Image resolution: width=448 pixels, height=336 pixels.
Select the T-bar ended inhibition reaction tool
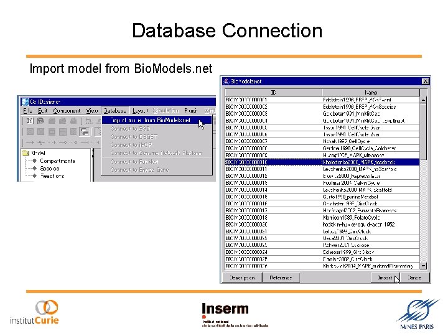(85, 142)
